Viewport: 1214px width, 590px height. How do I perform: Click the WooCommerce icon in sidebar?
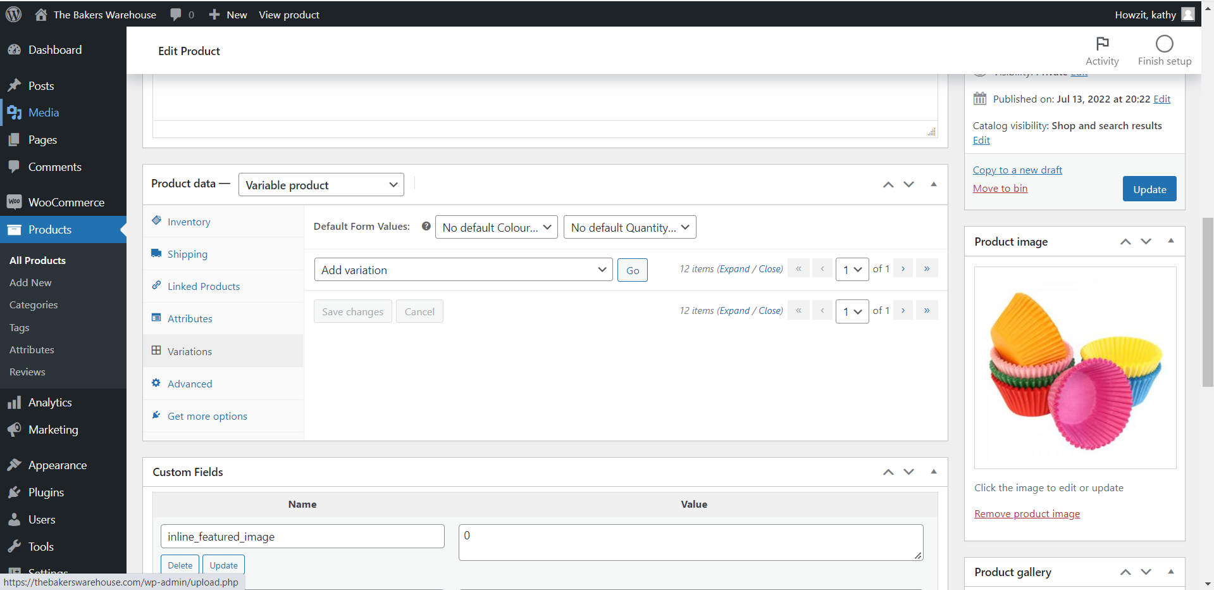(14, 202)
